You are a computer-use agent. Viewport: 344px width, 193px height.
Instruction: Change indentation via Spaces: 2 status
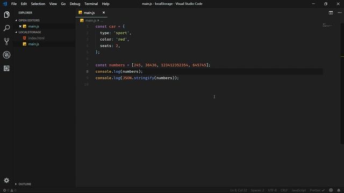click(257, 190)
